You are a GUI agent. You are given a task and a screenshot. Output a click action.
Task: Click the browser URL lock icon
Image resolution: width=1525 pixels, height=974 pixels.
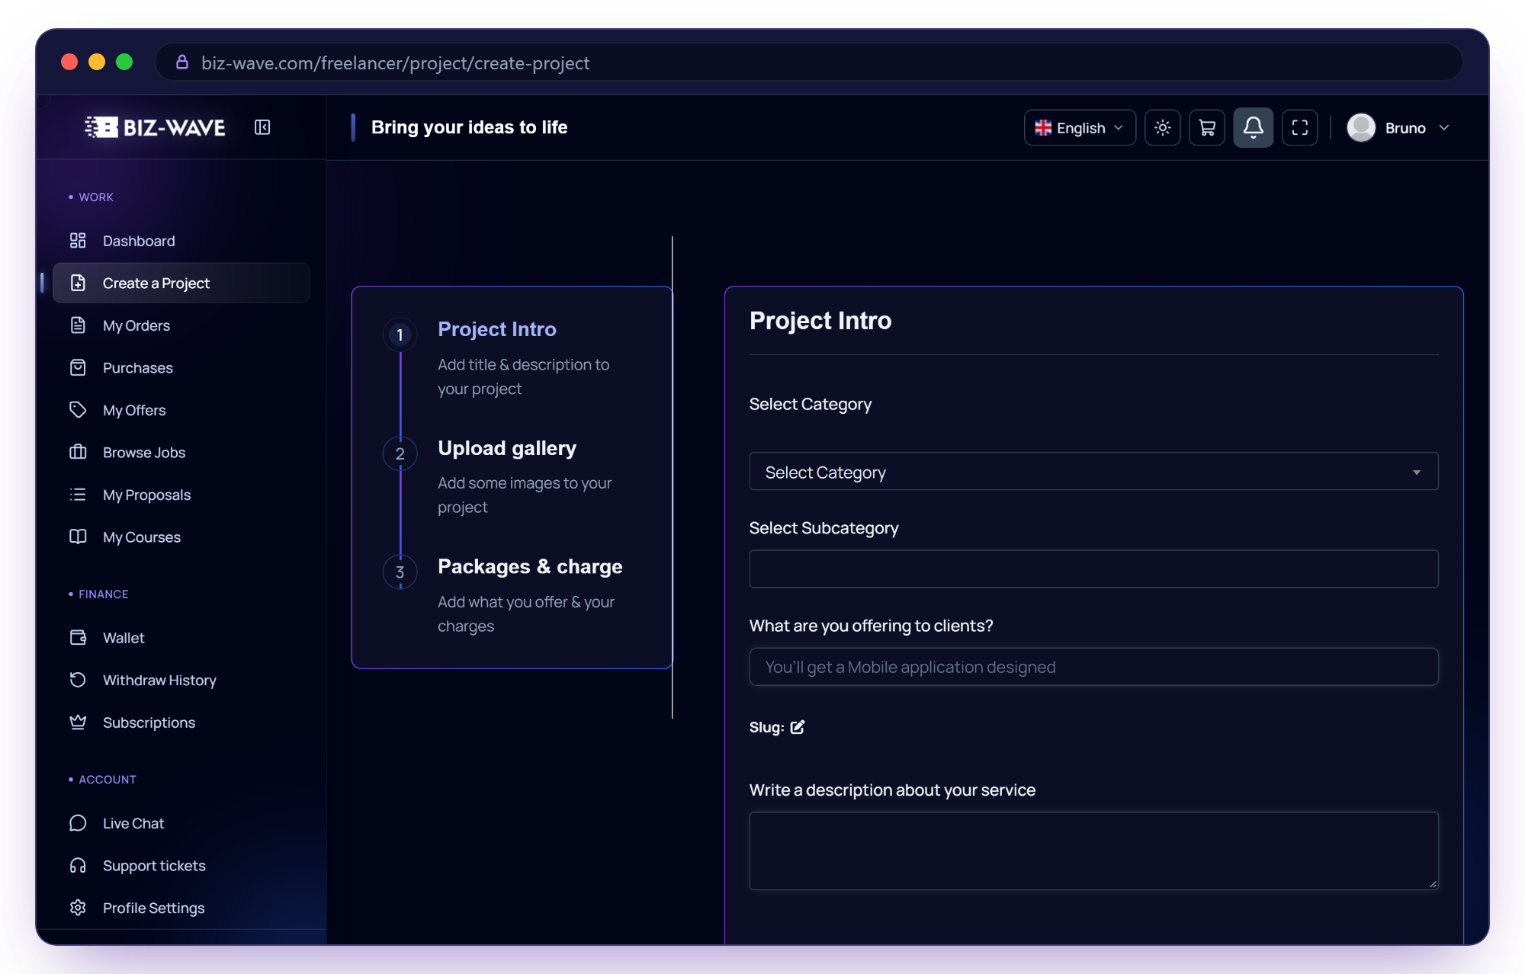[182, 62]
